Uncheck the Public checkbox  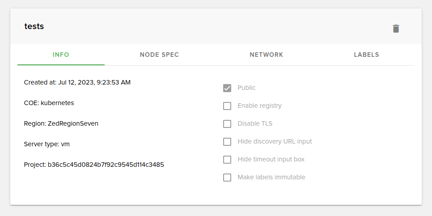tap(227, 88)
